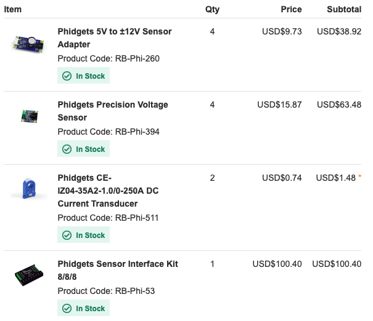Open the CE-IZ04-35A2 DC Current Transducer link
The width and height of the screenshot is (373, 321).
108,191
